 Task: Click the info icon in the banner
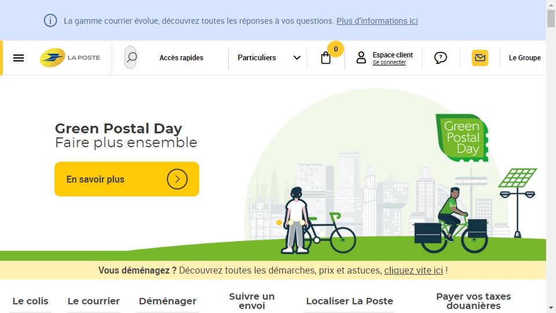50,21
